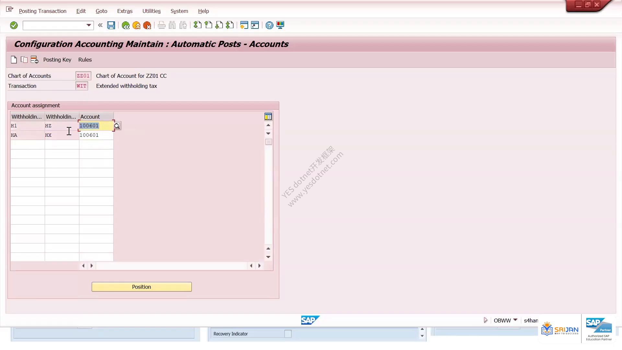The image size is (622, 350).
Task: Open the Help question mark icon
Action: 269,25
